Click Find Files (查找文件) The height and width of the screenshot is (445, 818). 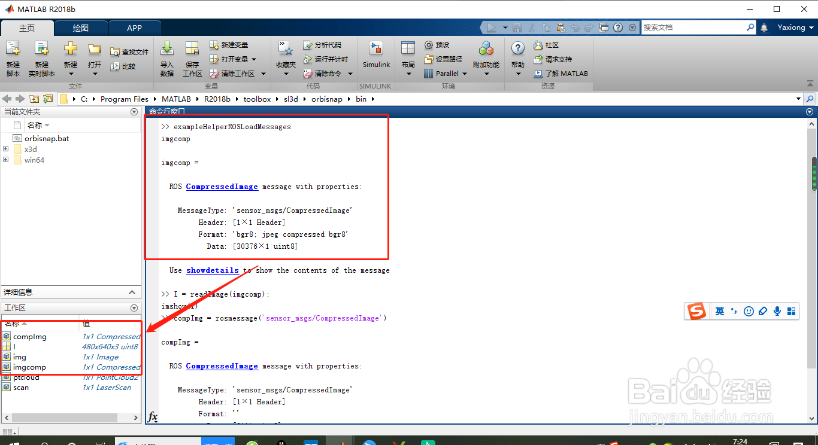(129, 52)
